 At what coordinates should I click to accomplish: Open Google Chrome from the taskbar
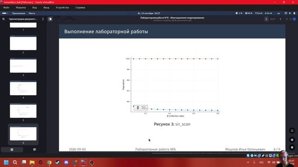(x=49, y=162)
